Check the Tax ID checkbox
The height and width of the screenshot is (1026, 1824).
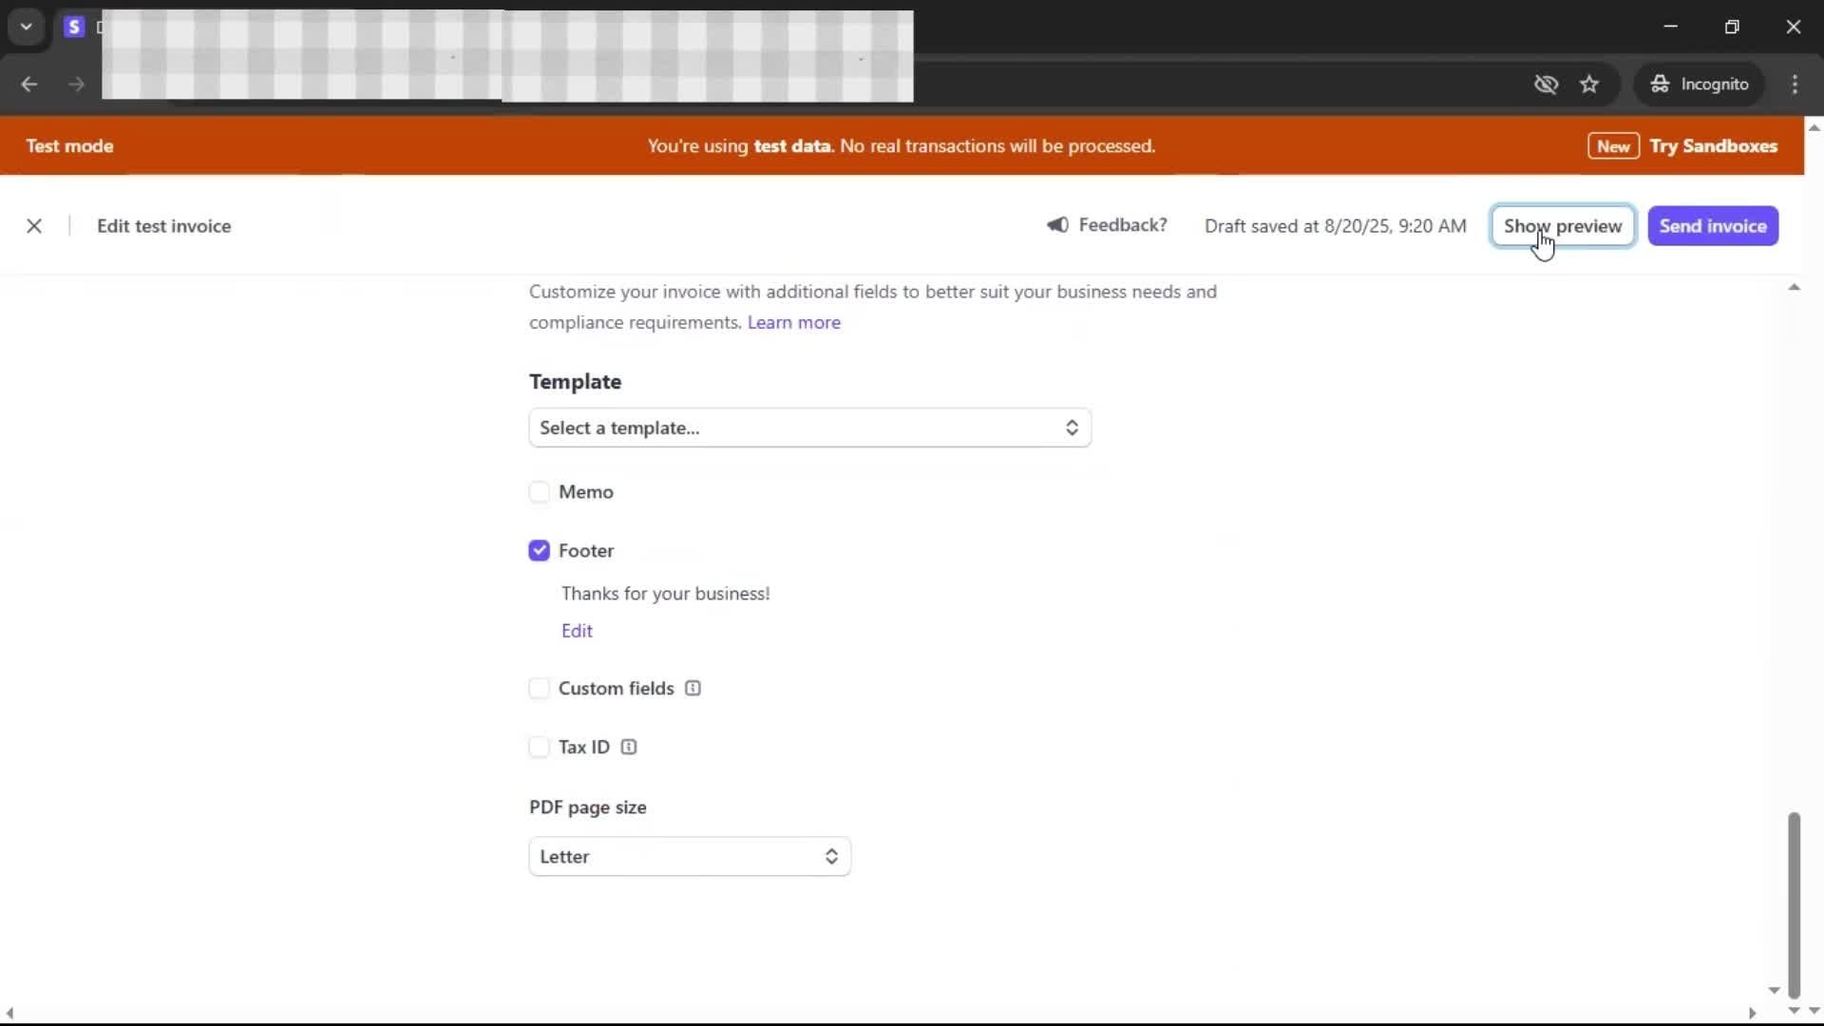[540, 748]
